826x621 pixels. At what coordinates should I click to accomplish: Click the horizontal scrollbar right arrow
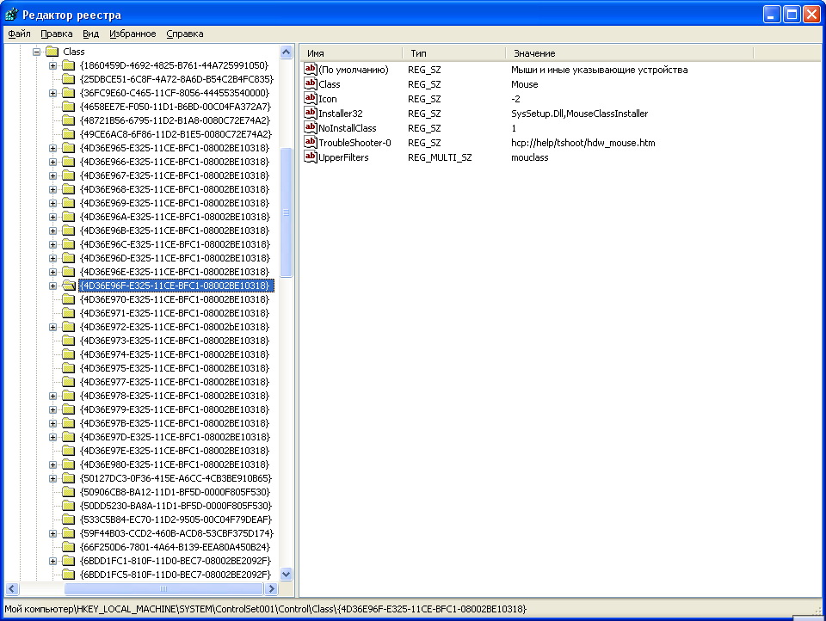[271, 589]
